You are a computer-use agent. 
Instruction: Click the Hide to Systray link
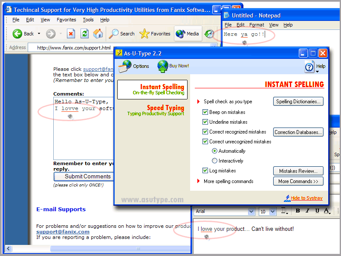[306, 198]
